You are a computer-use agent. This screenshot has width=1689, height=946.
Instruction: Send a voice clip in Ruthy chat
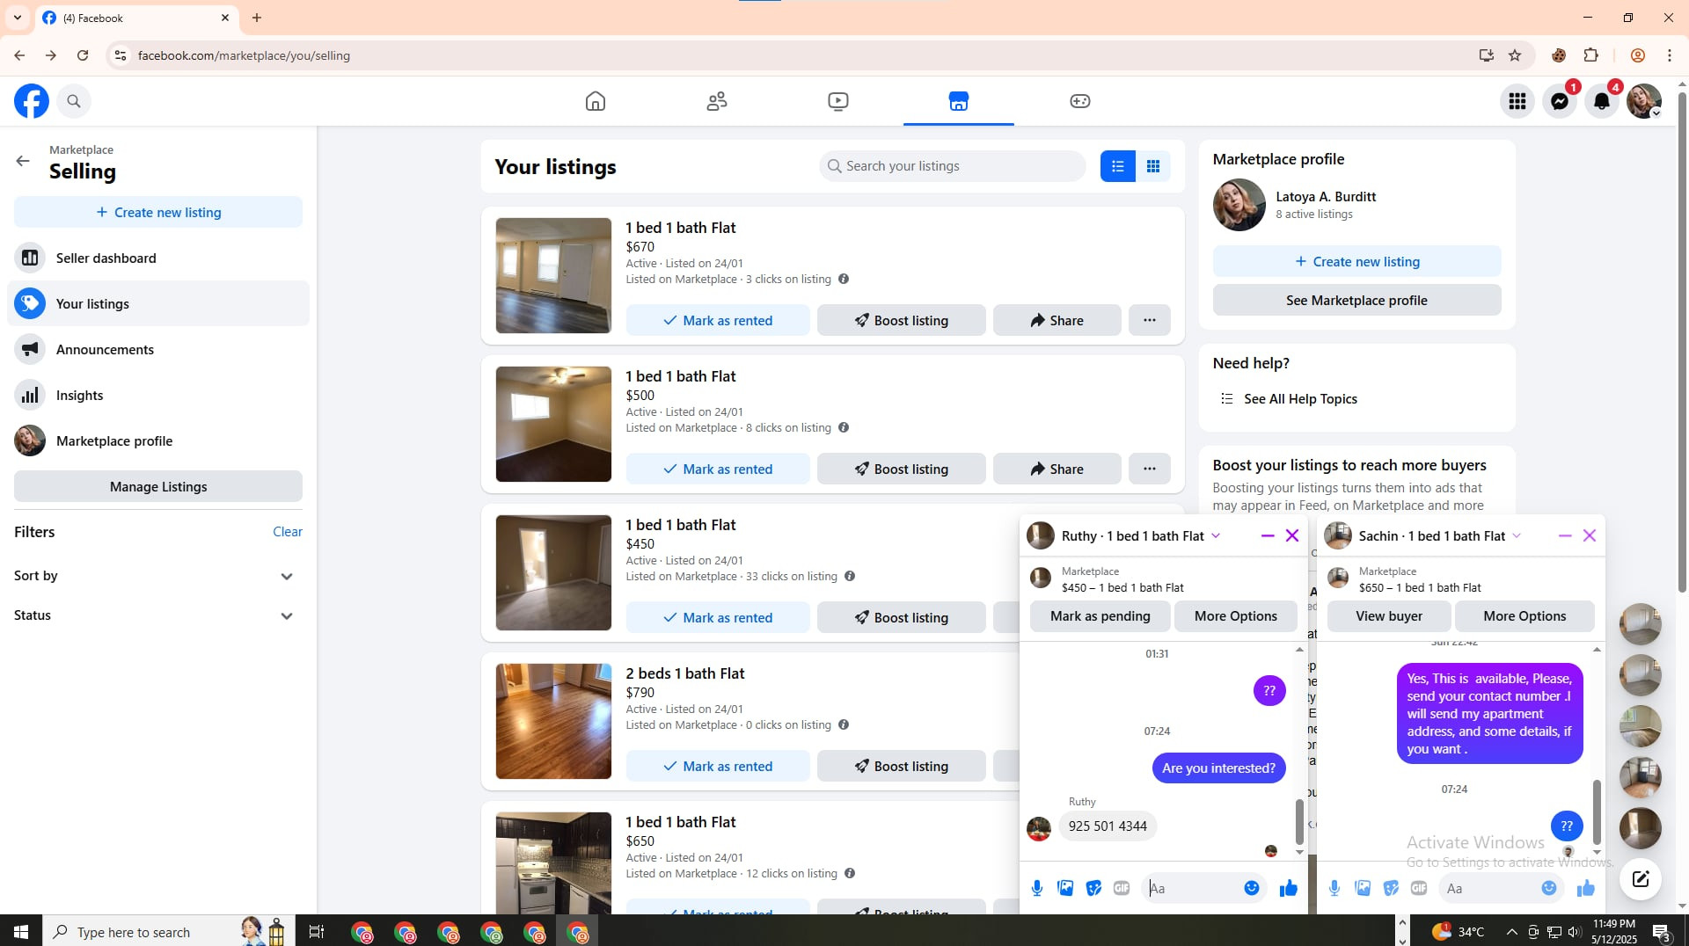1037,888
